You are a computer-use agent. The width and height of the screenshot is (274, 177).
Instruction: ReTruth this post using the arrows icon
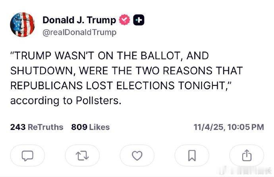pyautogui.click(x=82, y=156)
